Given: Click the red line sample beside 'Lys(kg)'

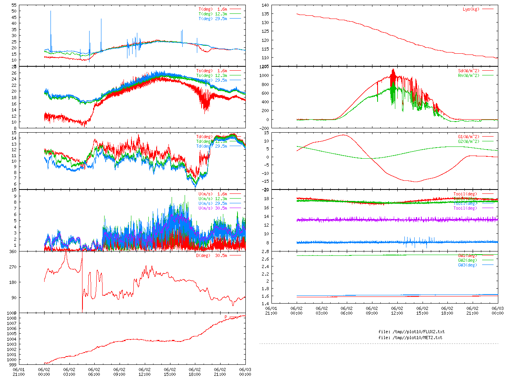Looking at the screenshot, I should click(488, 9).
